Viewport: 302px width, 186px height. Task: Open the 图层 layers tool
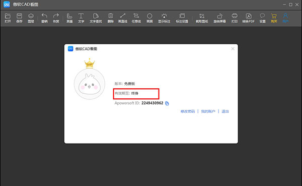pos(31,18)
